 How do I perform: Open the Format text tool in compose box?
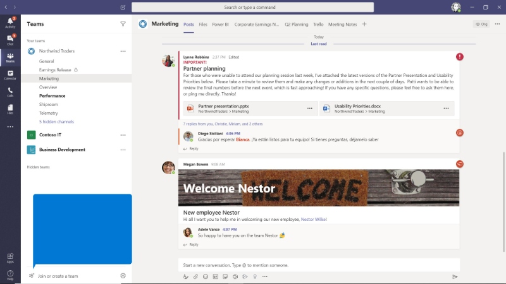tap(186, 276)
